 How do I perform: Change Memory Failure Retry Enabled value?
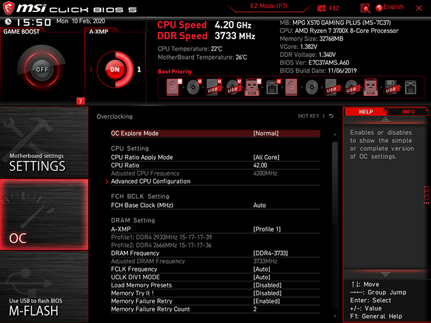[x=267, y=301]
